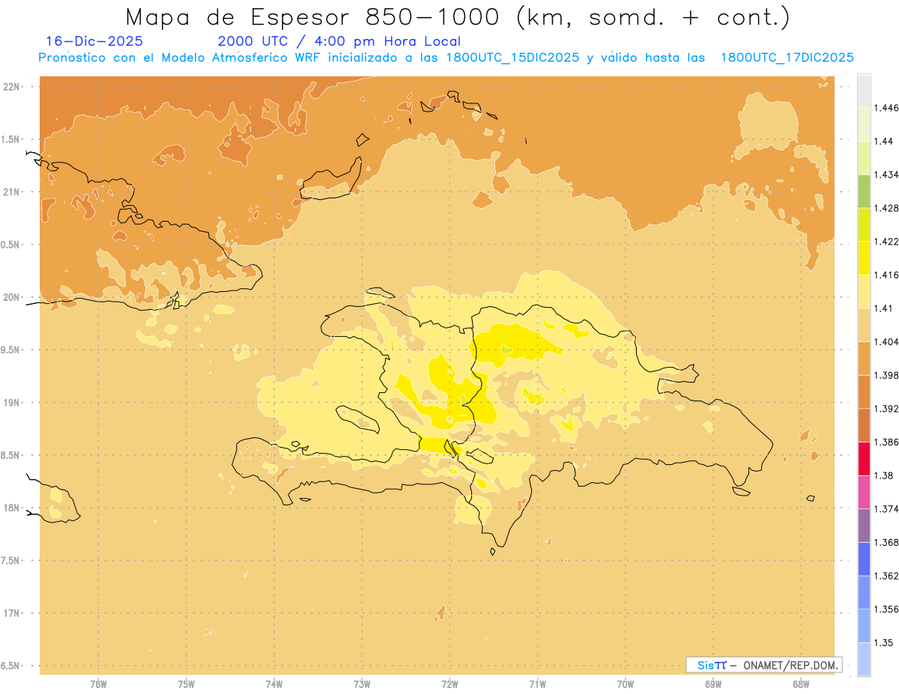899x694 pixels.
Task: Click the colorbar value 1.404
Action: pos(886,341)
